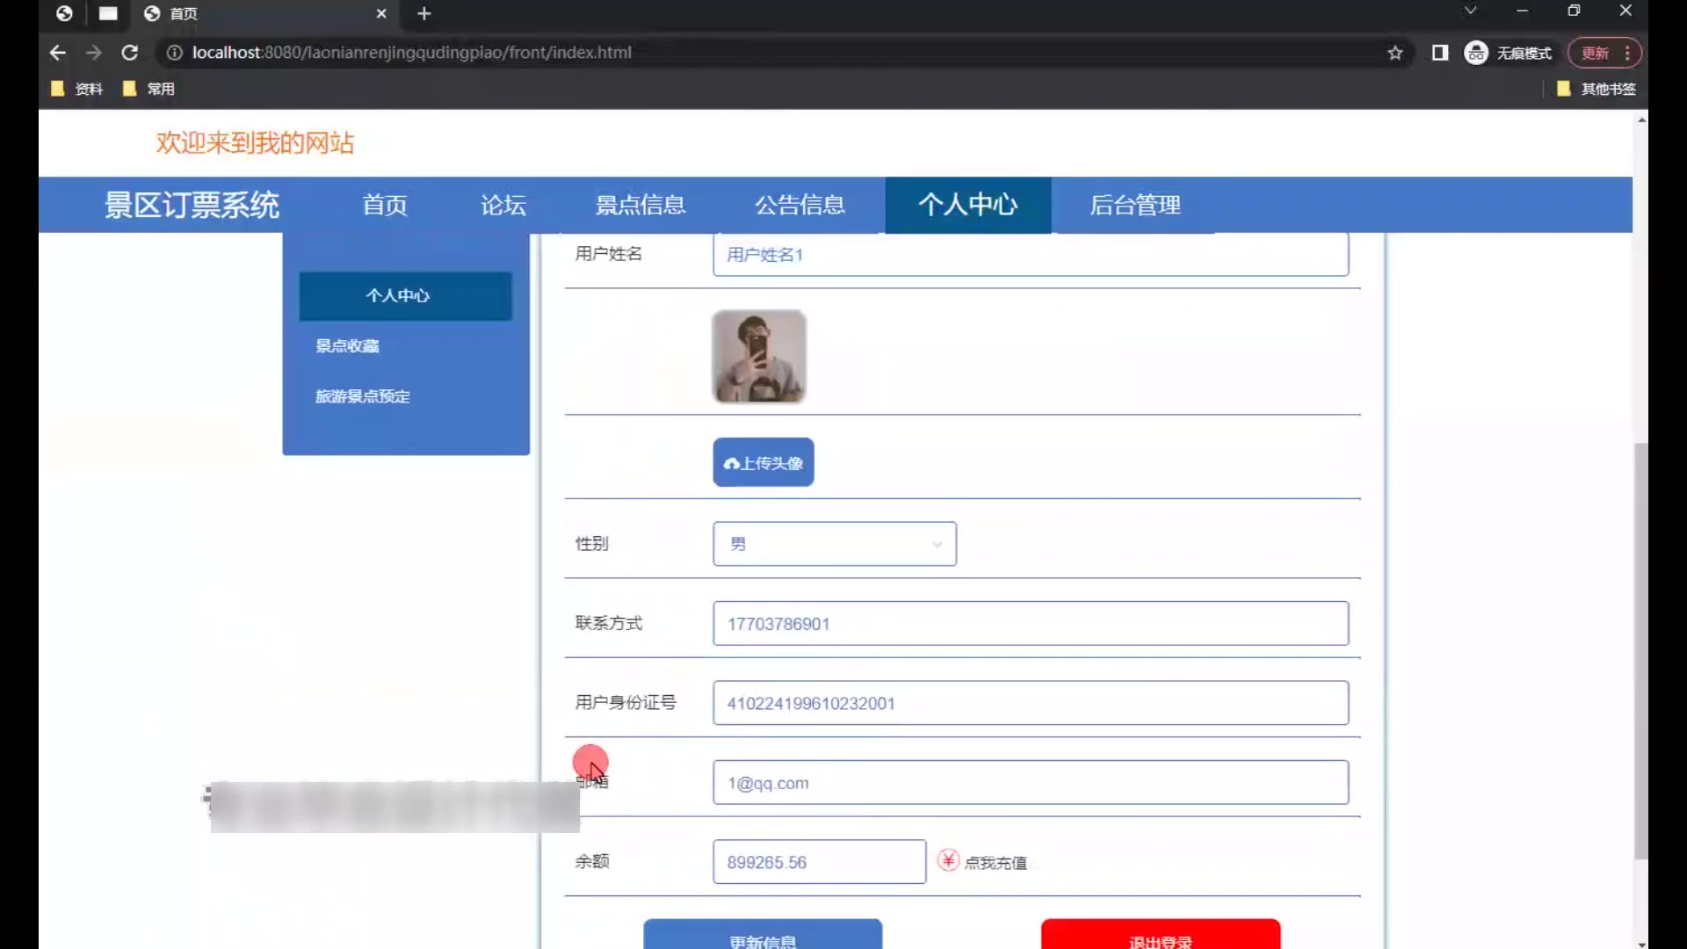The image size is (1687, 949).
Task: Click the 联系方式 phone input field
Action: tap(1030, 624)
